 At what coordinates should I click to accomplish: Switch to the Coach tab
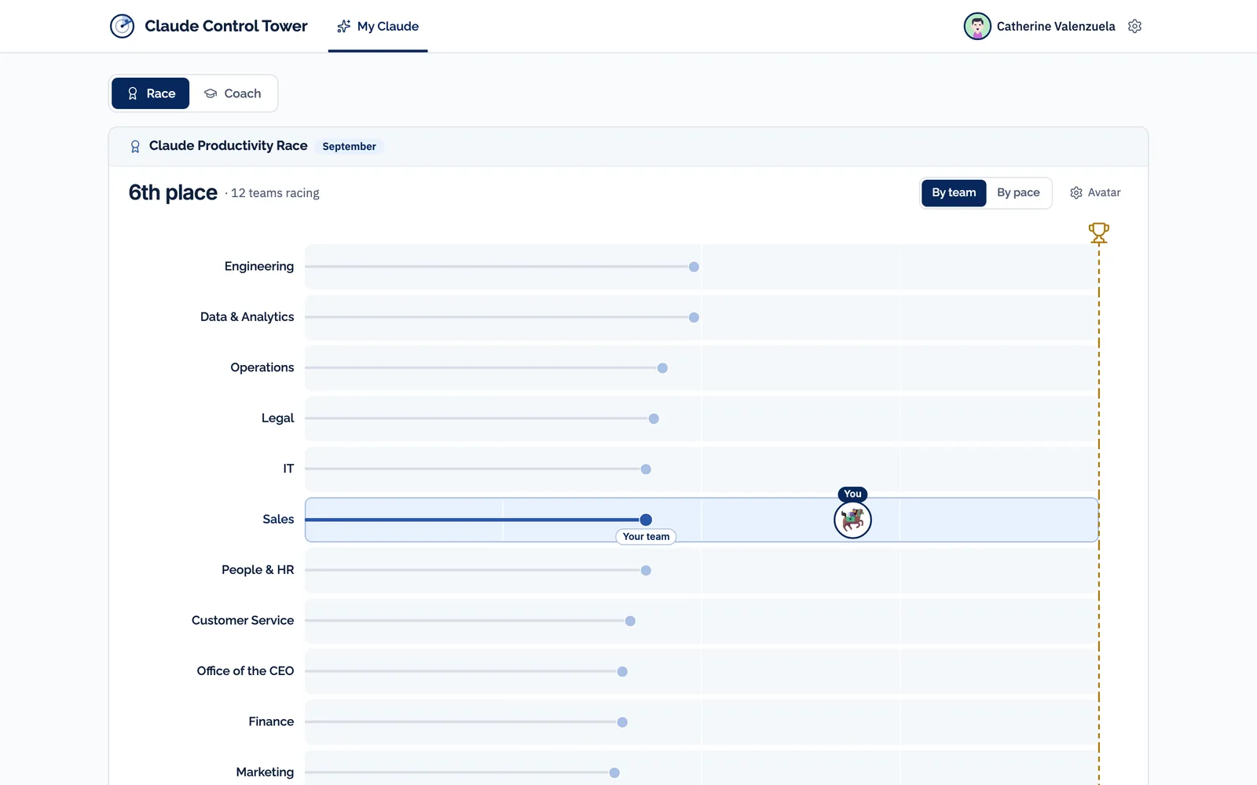[233, 93]
